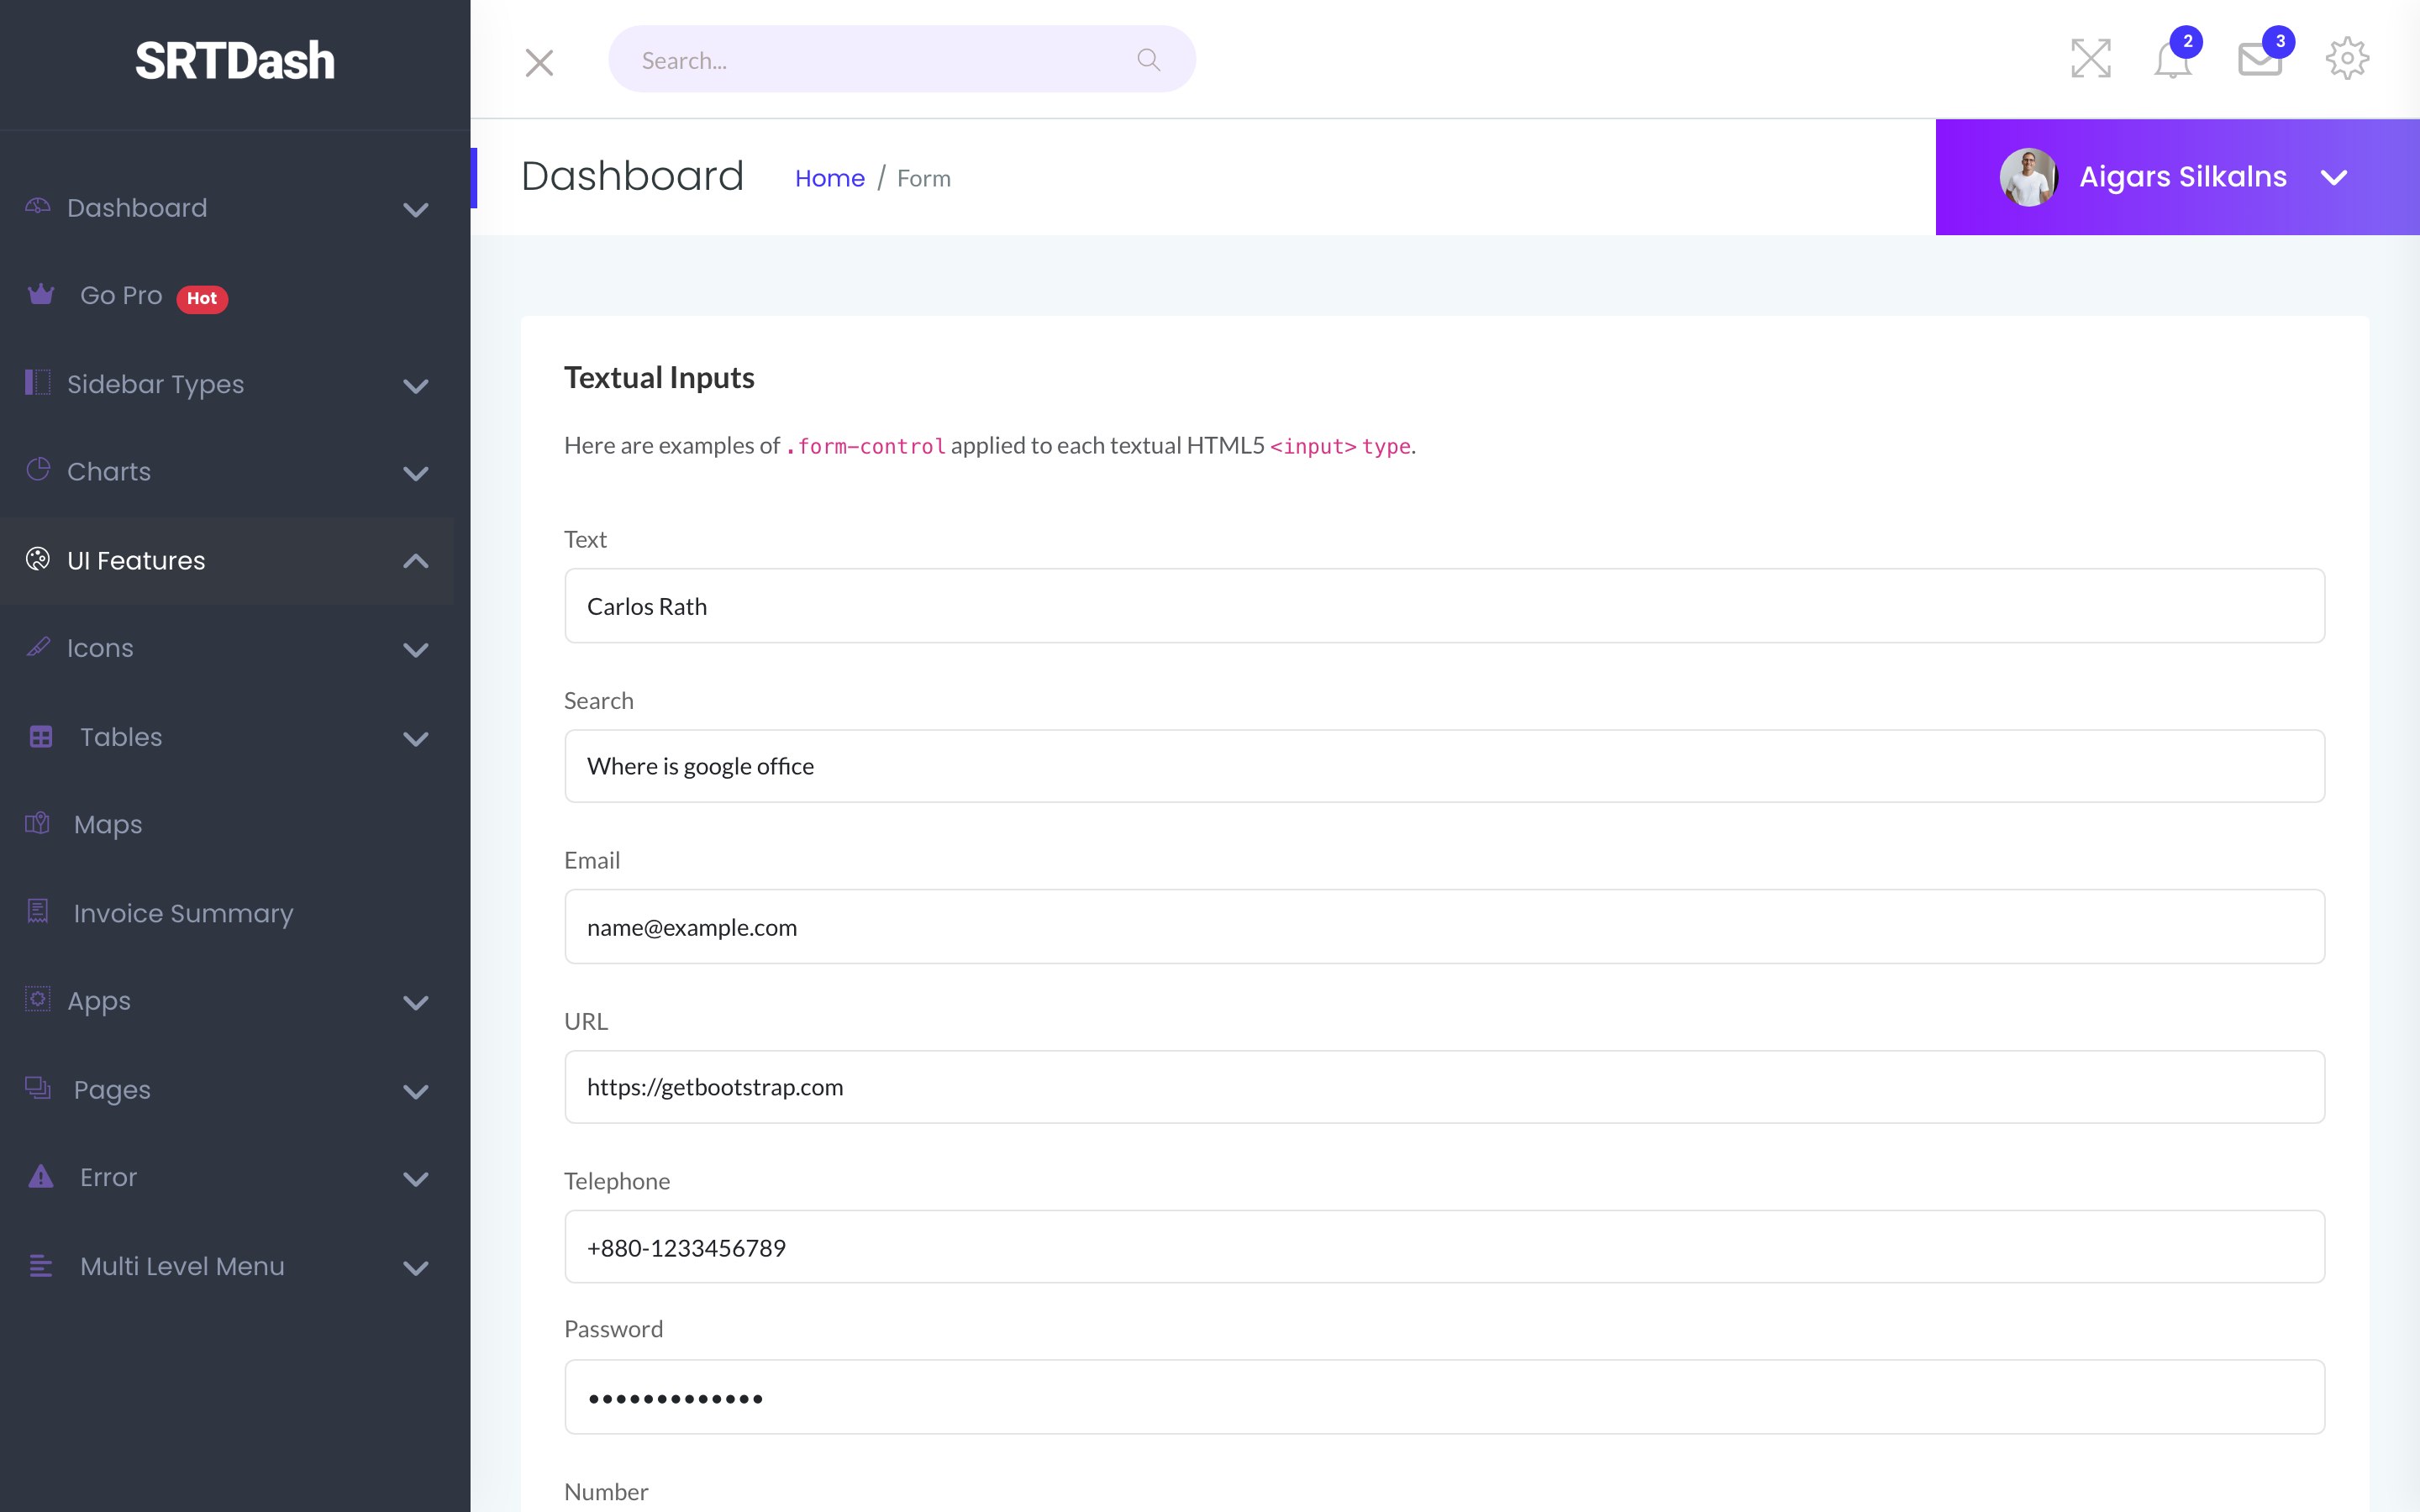Click the UI Features palette icon

[x=38, y=558]
